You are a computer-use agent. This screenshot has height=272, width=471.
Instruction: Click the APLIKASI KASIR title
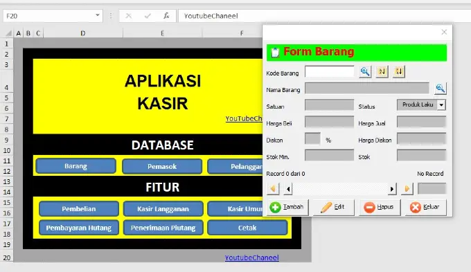pyautogui.click(x=163, y=92)
